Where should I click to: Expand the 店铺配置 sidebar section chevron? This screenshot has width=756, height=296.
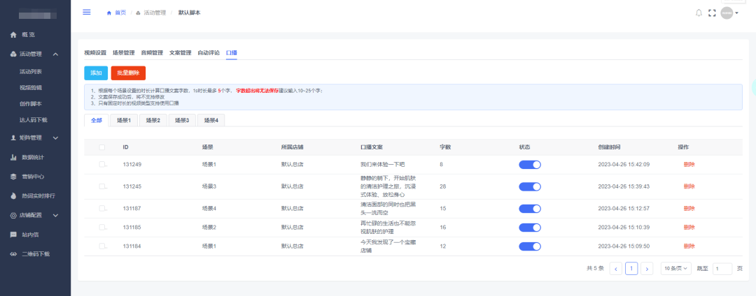click(55, 215)
